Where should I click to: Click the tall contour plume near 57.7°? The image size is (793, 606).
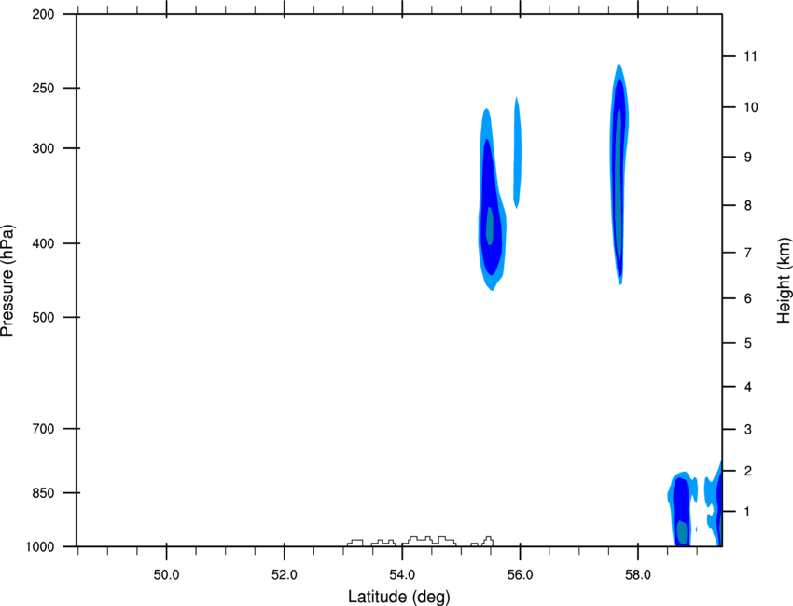click(x=619, y=174)
